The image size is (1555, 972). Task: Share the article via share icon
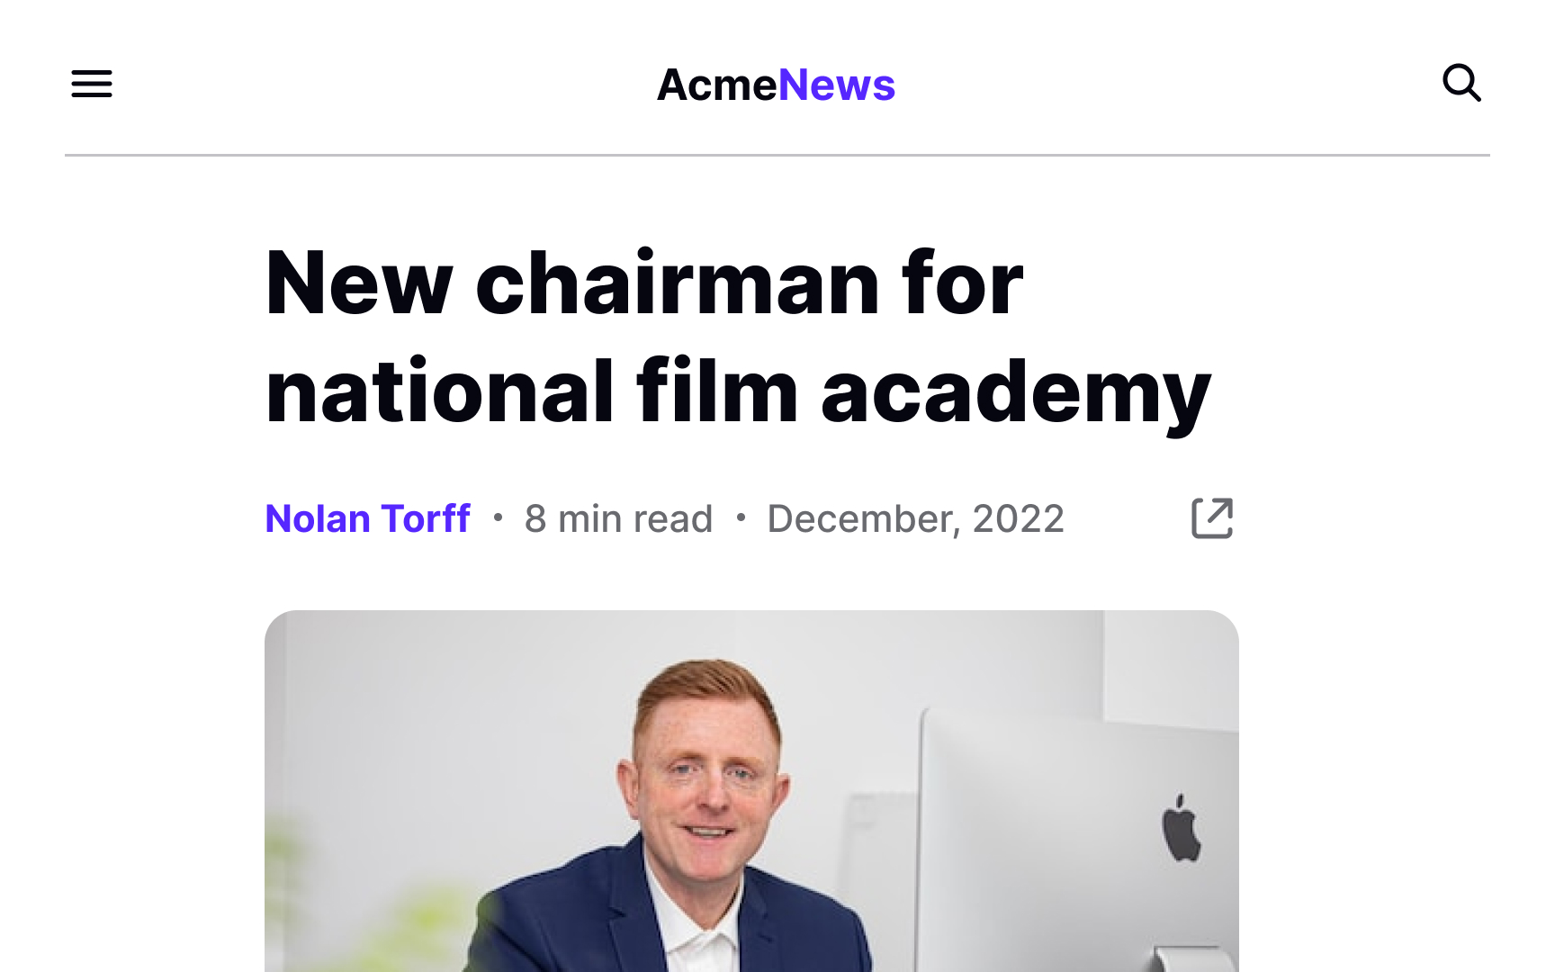pos(1211,518)
